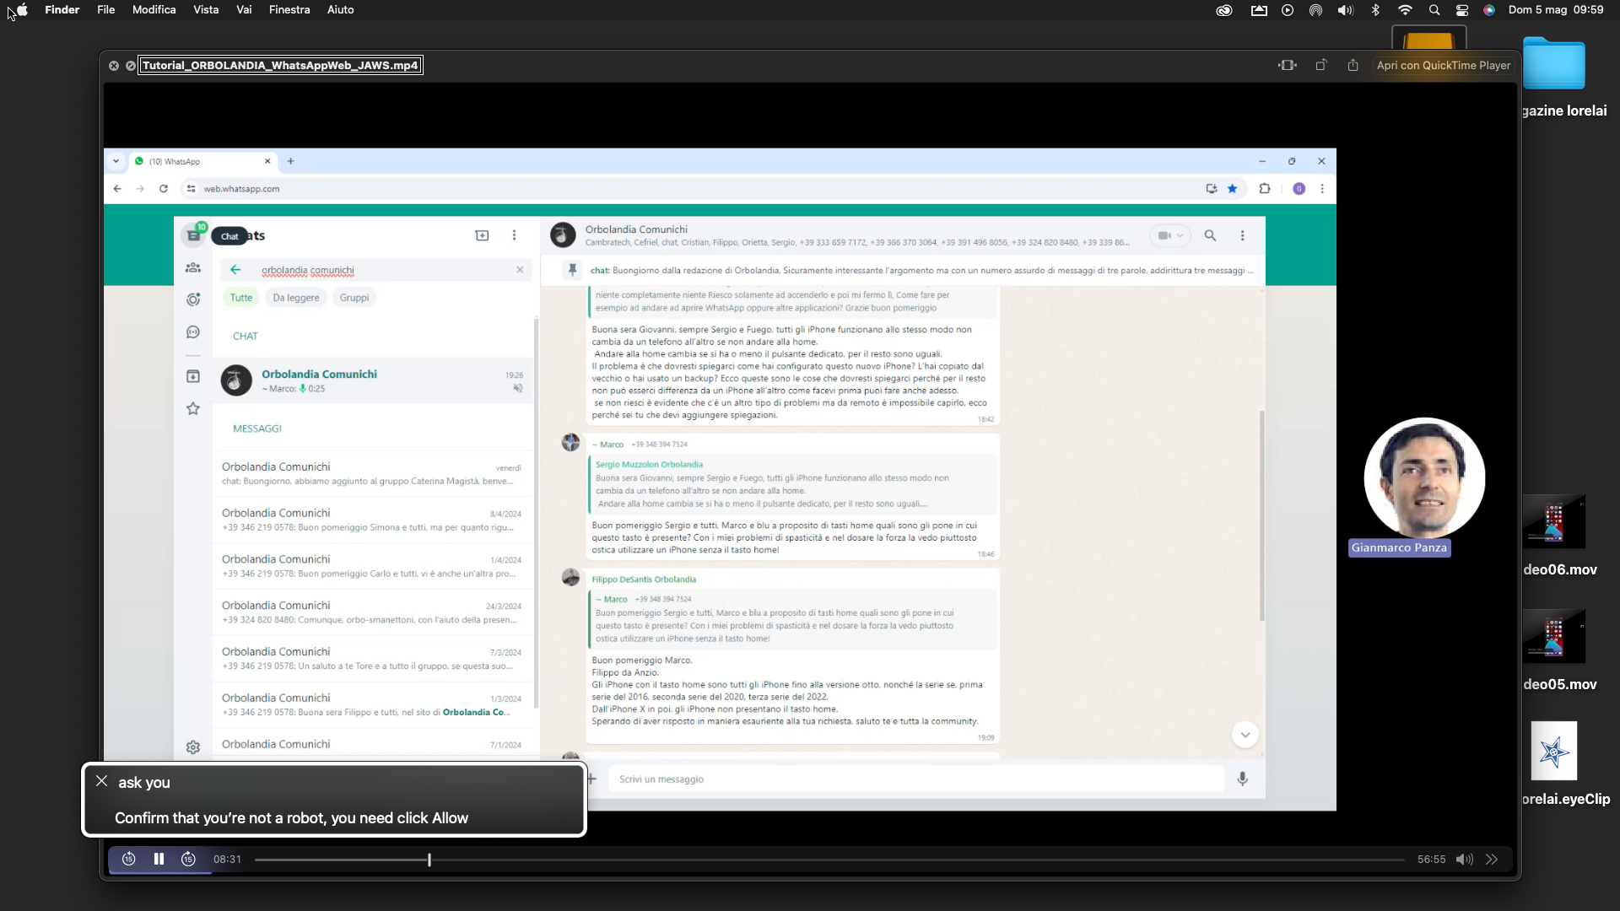Viewport: 1620px width, 911px height.
Task: Click the video call dropdown in chat header
Action: click(1170, 235)
